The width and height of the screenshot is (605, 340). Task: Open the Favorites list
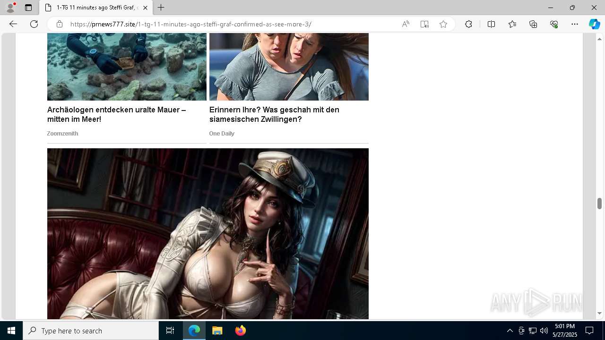click(512, 24)
